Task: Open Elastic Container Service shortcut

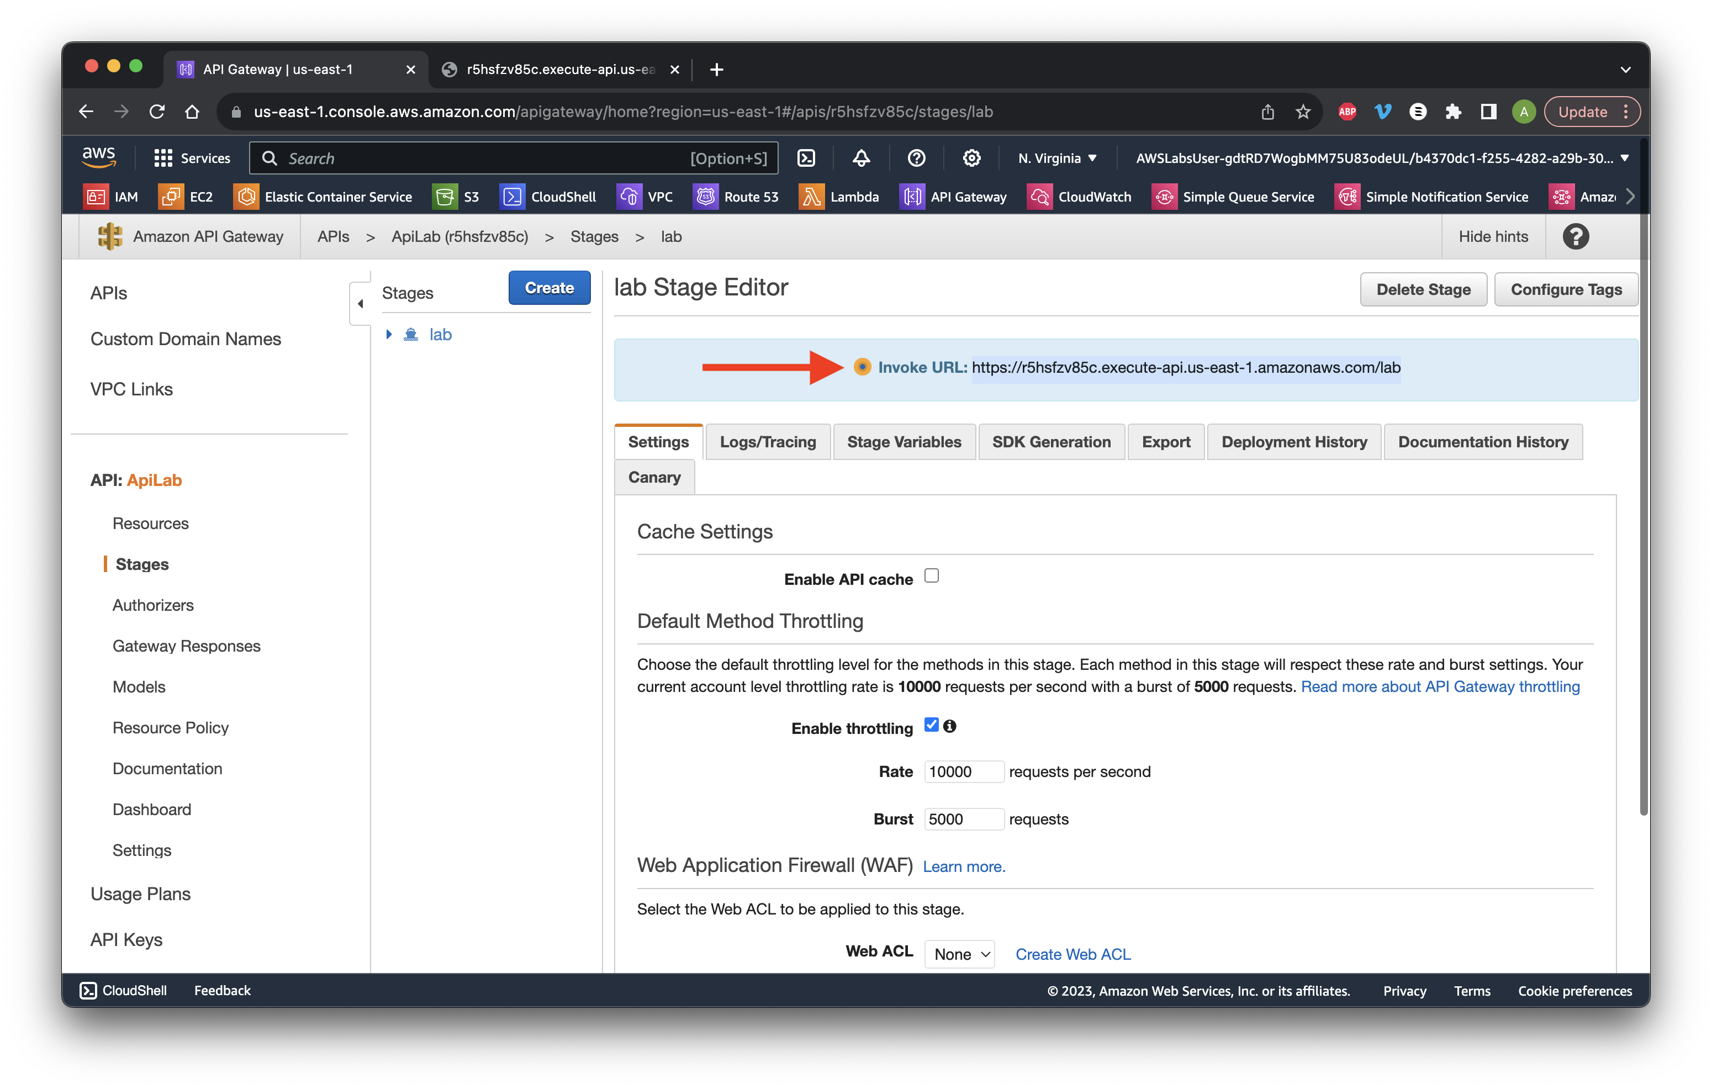Action: 323,197
